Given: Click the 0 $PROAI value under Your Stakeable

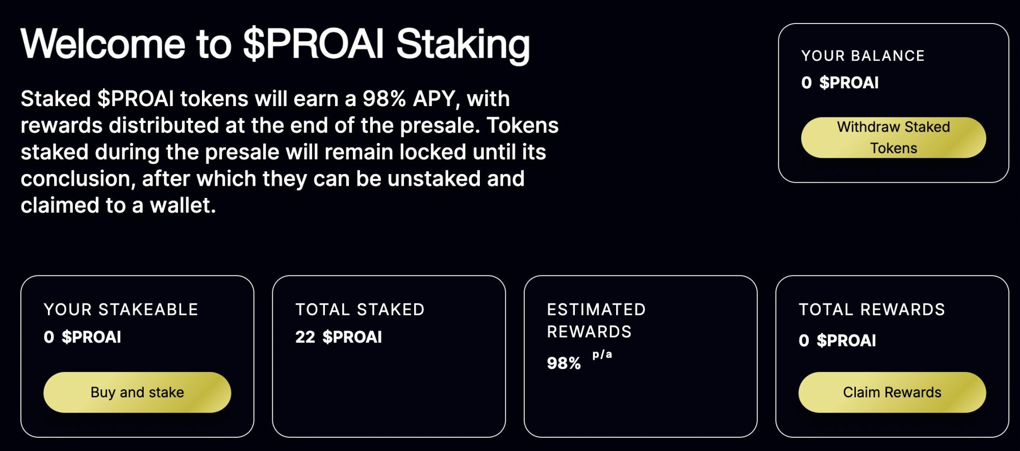Looking at the screenshot, I should click(x=83, y=337).
